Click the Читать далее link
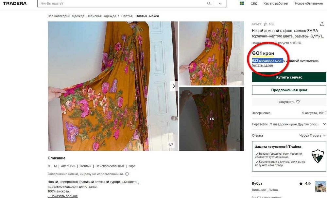Image resolution: width=327 pixels, height=198 pixels. (x=262, y=65)
